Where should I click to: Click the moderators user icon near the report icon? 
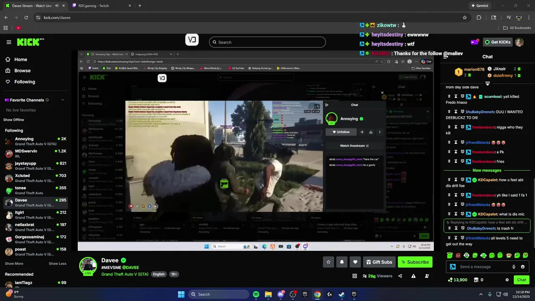[427, 276]
